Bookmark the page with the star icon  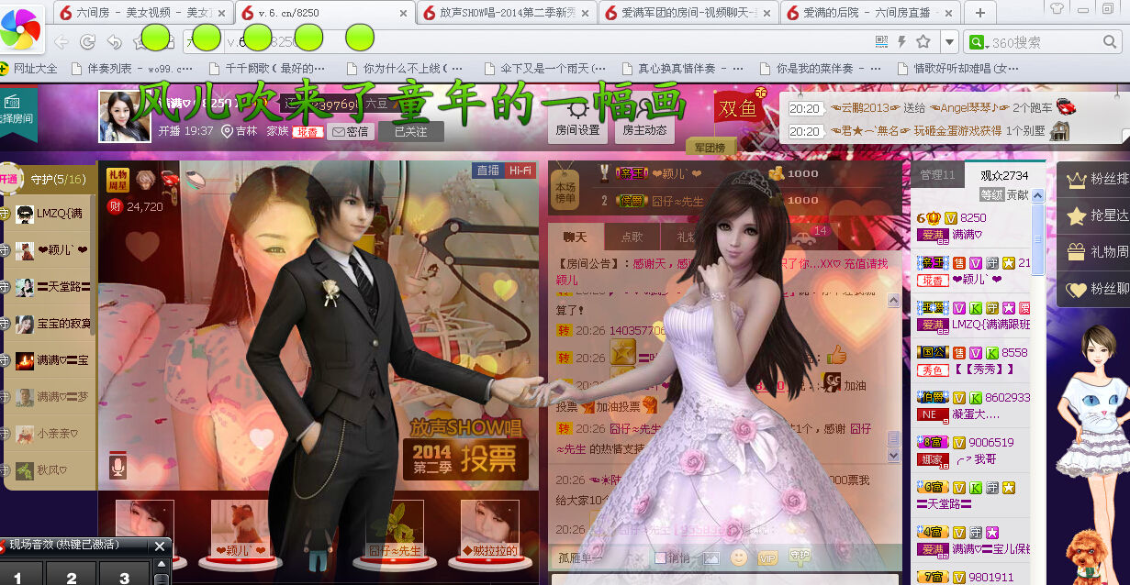923,42
